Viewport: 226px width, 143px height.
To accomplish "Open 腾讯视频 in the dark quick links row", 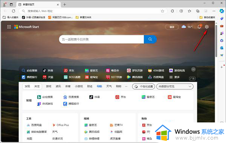I will click(x=134, y=77).
